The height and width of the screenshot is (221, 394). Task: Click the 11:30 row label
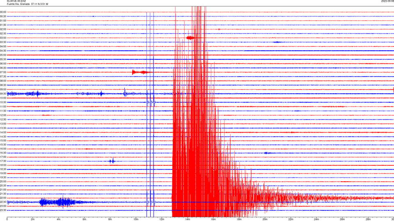(x=3, y=111)
